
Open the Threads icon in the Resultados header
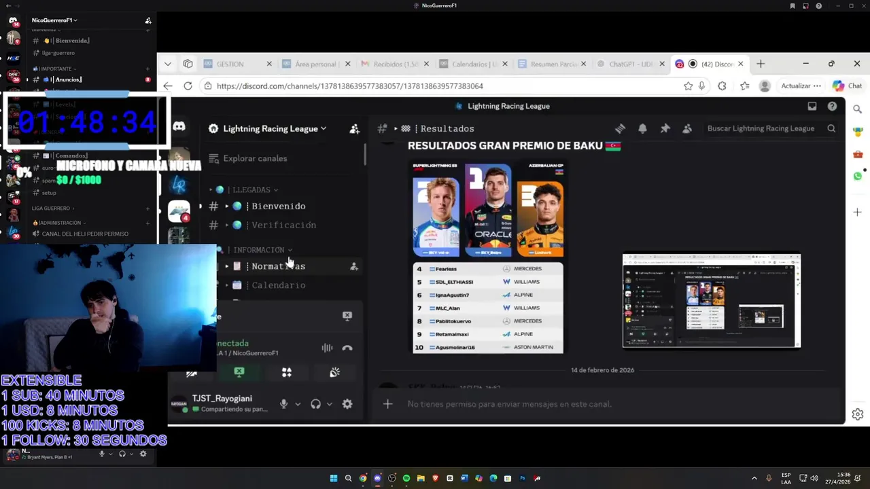pos(620,128)
